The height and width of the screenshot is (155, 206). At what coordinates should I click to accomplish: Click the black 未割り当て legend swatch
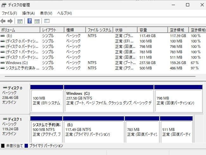pyautogui.click(x=3, y=146)
